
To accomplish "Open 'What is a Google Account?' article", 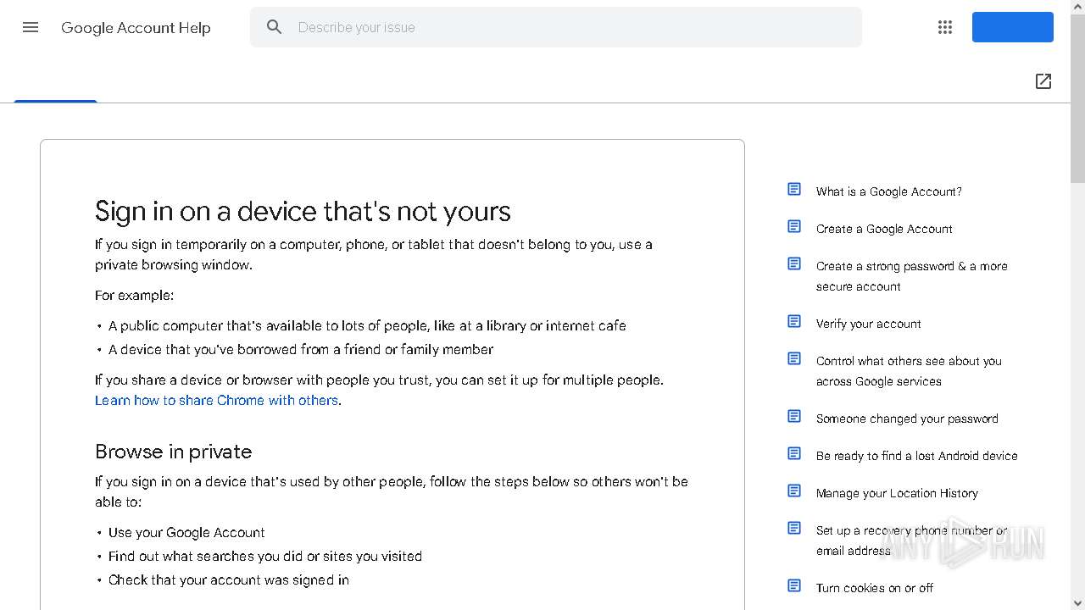I will pos(889,191).
